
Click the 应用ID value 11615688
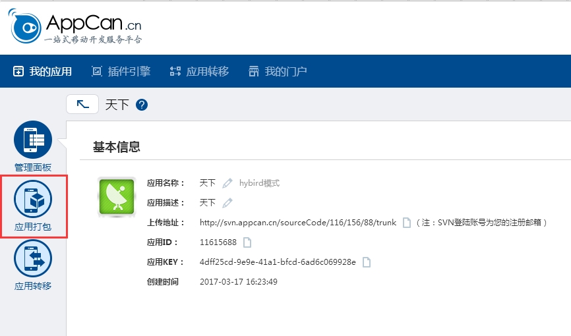218,242
